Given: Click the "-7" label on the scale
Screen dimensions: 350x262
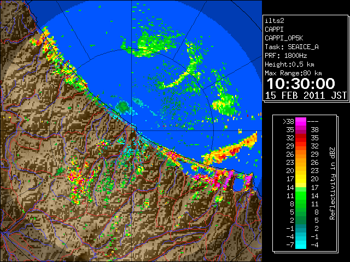Looking at the screenshot, I should (290, 245).
